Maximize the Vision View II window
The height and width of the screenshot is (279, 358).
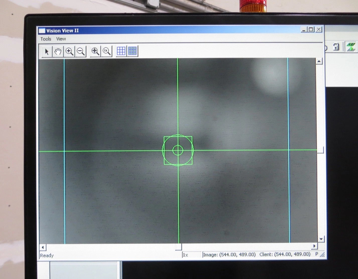pyautogui.click(x=311, y=30)
